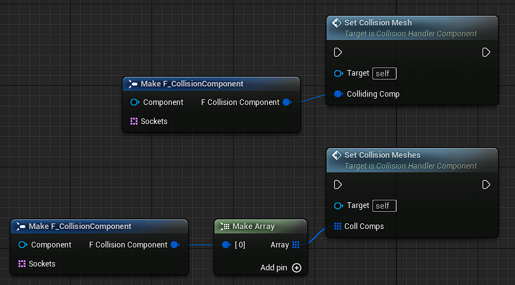This screenshot has height=285, width=515.
Task: Click Component pin on lower Make F_CollisionComponent
Action: coord(22,245)
